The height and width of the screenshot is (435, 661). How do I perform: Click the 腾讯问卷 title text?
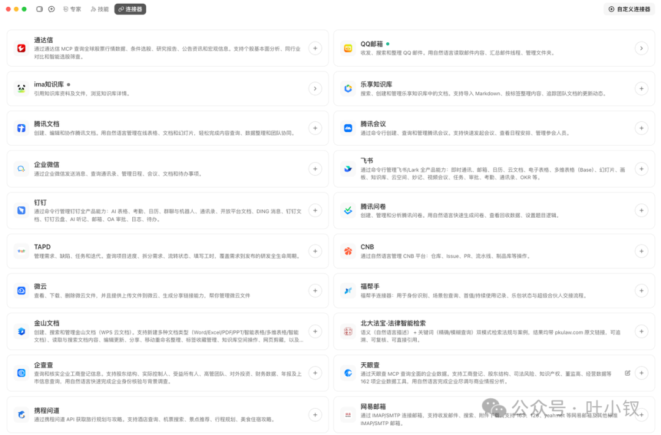tap(373, 207)
